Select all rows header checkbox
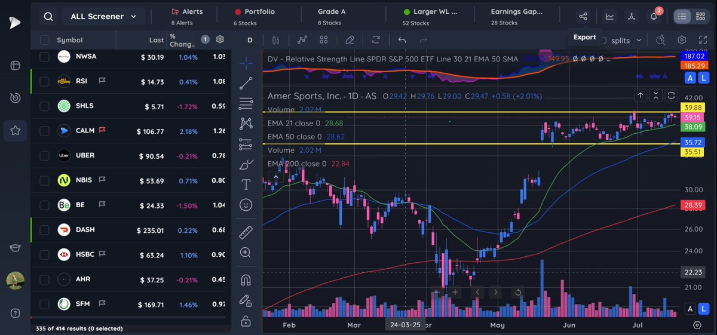 click(x=44, y=40)
